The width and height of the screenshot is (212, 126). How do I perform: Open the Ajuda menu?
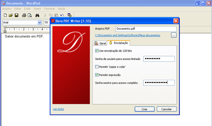tap(61, 9)
